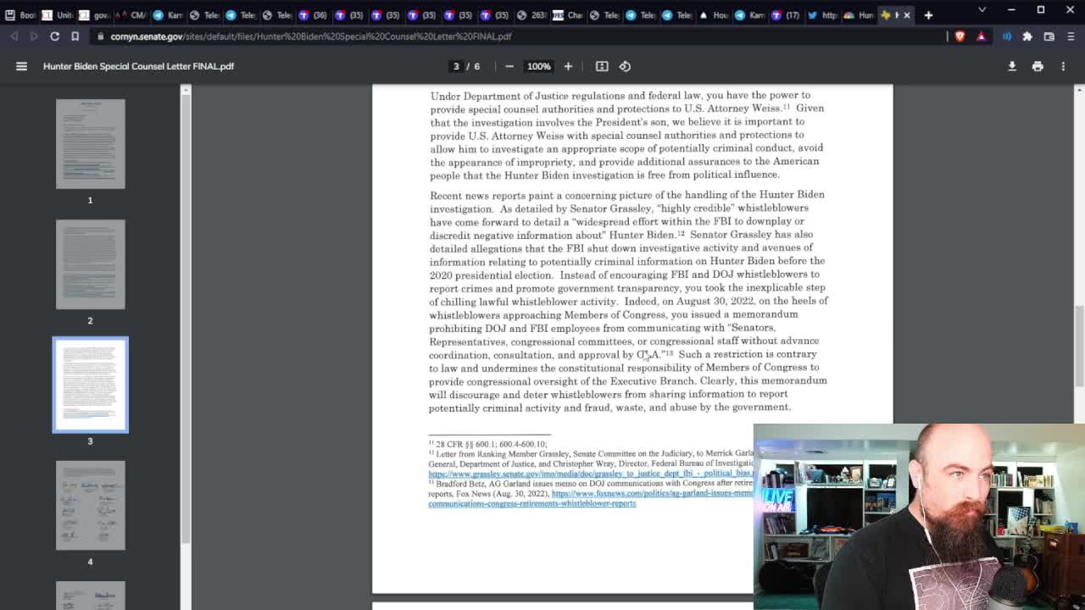Open Brave Shields lion icon

960,36
